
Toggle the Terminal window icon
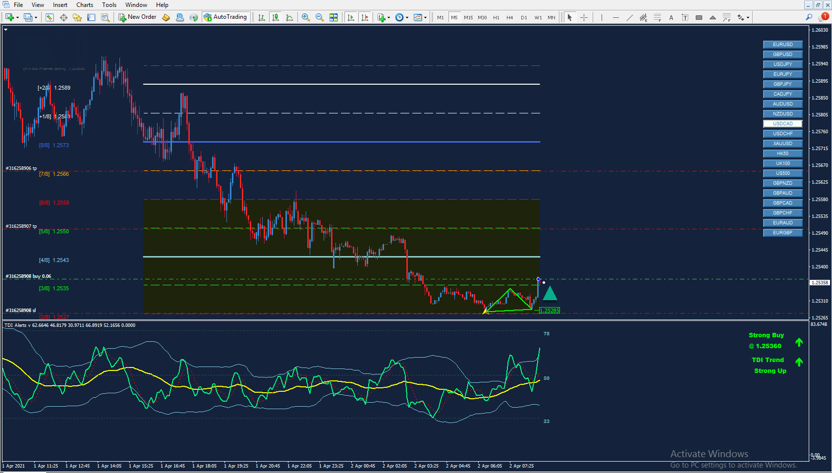(91, 17)
